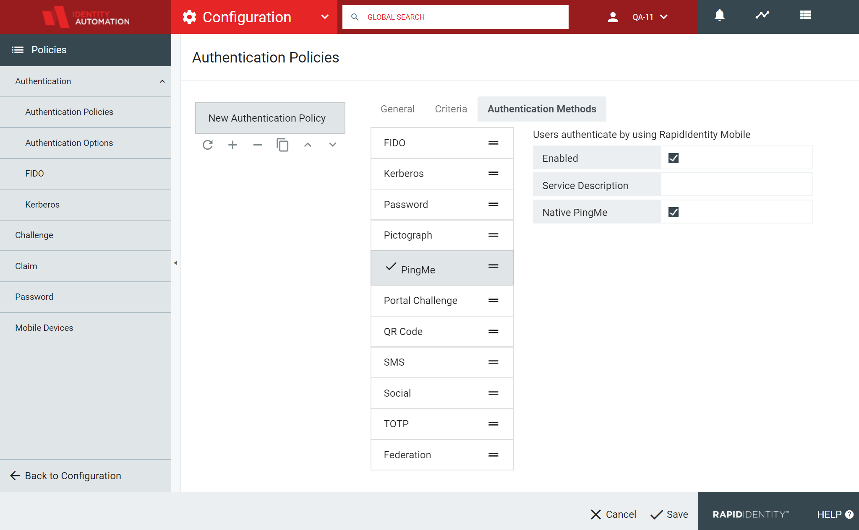The width and height of the screenshot is (859, 530).
Task: Switch to the Authentication Methods tab
Action: pyautogui.click(x=542, y=109)
